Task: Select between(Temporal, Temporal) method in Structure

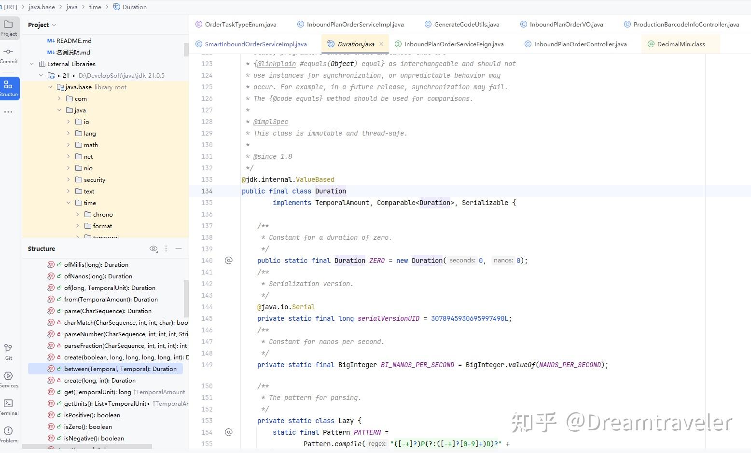Action: [x=106, y=369]
